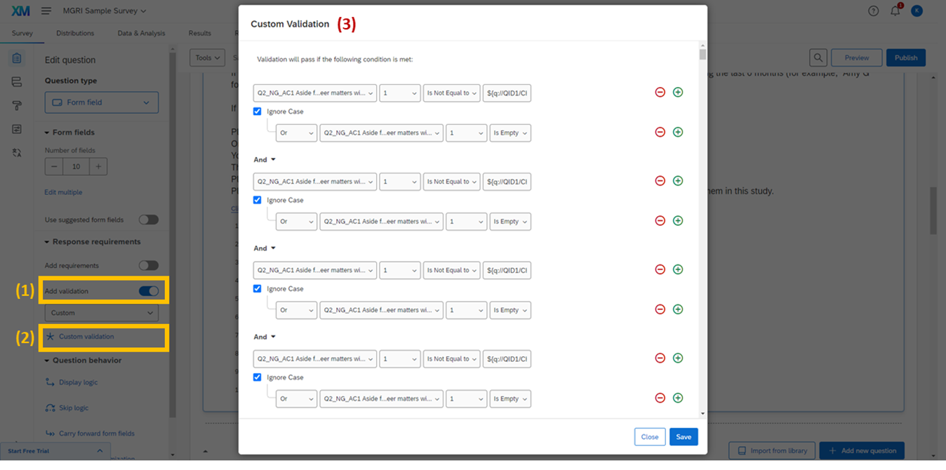Open the Is Not Equal to operator dropdown
Screen dimensions: 946x470
pyautogui.click(x=451, y=92)
